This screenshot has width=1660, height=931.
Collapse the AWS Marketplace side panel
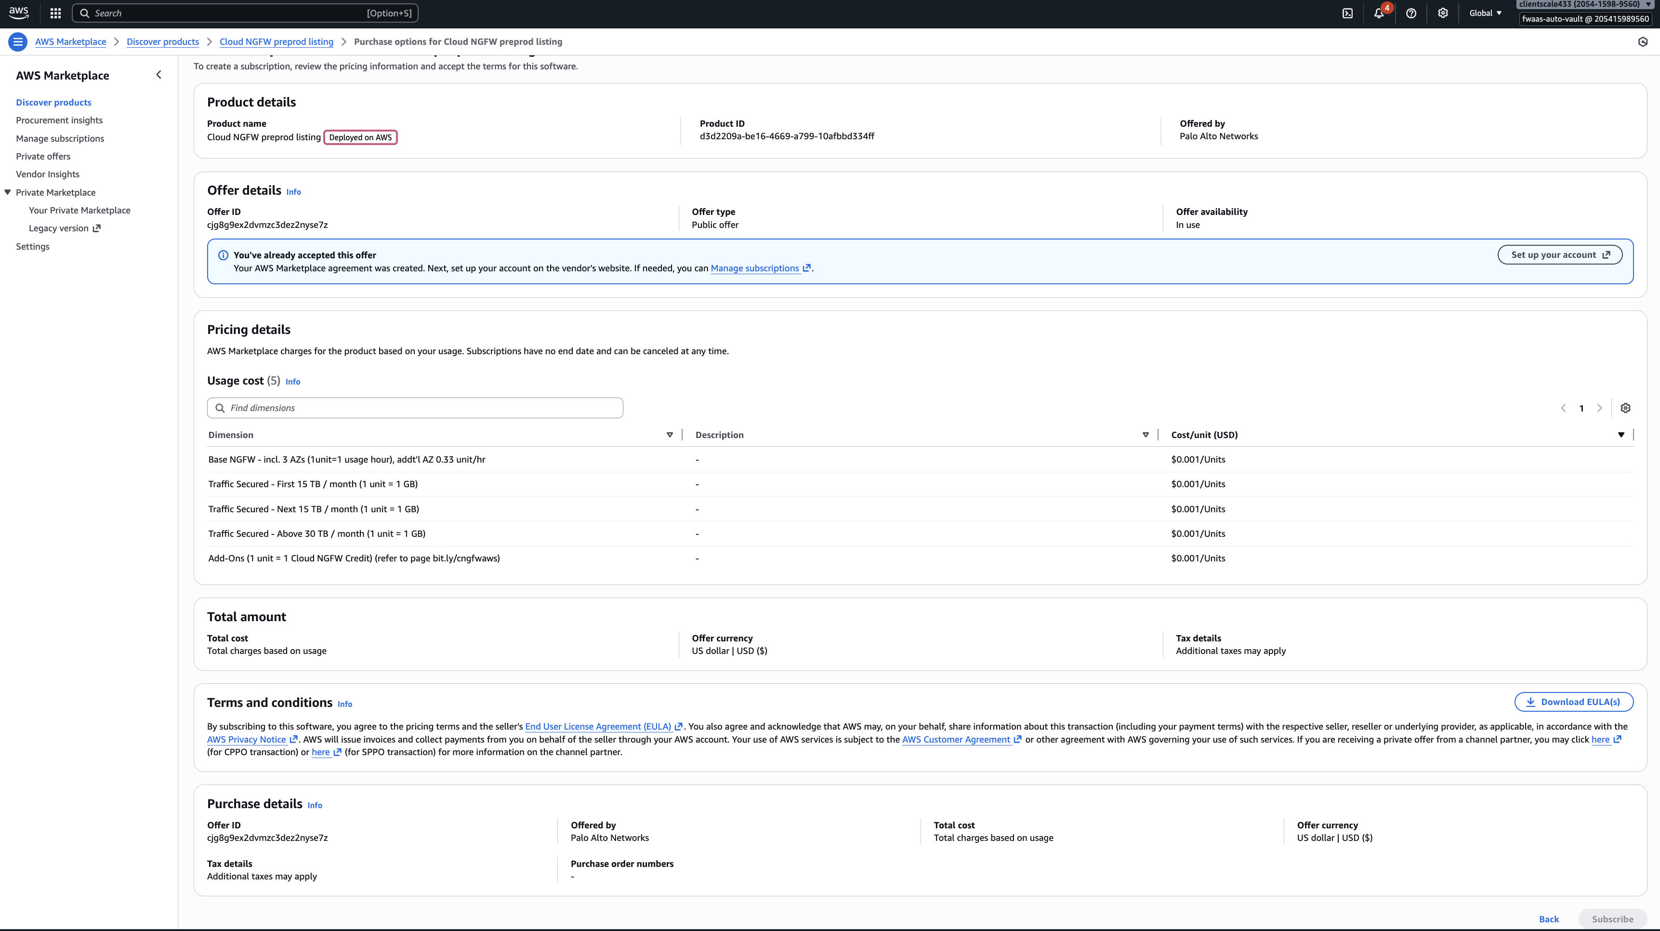[x=158, y=75]
